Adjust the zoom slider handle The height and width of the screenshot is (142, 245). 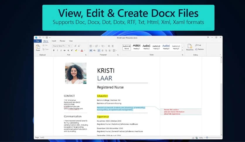[207, 138]
